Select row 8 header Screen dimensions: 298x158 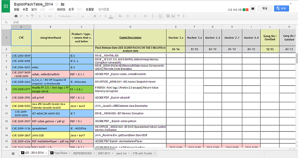pos(6,89)
